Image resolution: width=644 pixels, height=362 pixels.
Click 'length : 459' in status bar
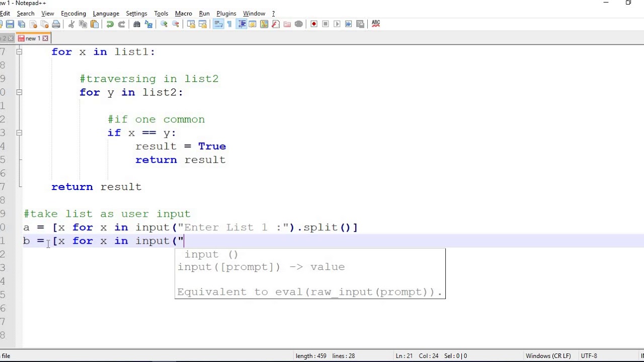(x=312, y=356)
